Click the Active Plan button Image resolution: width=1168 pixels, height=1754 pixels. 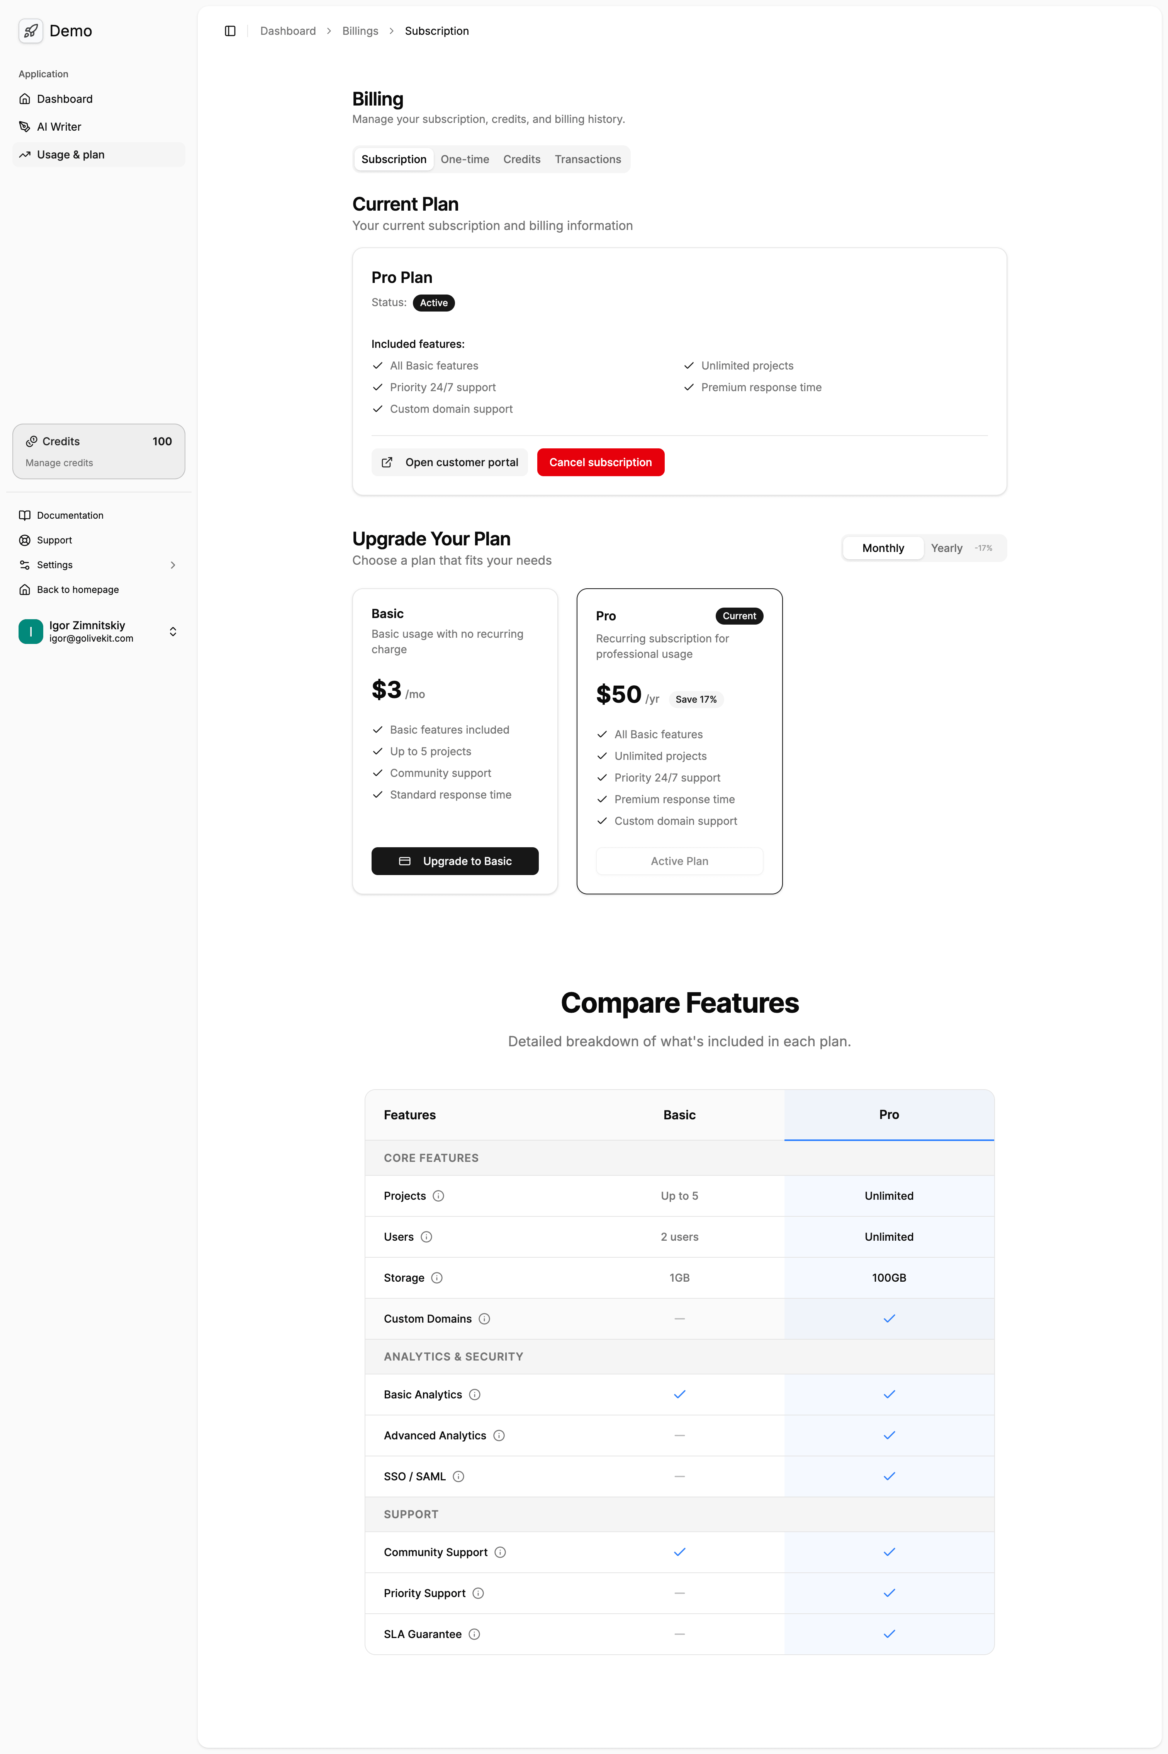679,861
